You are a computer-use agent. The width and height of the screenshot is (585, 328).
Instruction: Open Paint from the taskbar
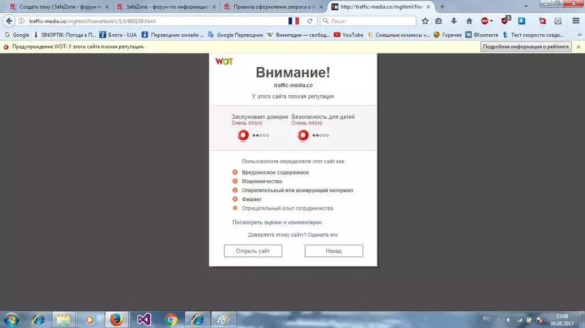(x=224, y=320)
